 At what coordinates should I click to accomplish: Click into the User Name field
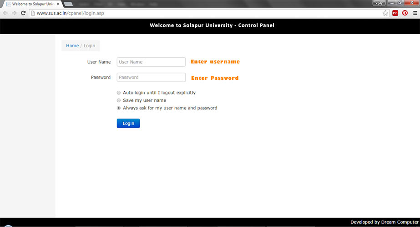pos(151,62)
